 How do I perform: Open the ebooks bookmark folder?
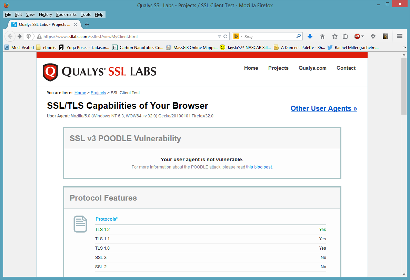pos(47,47)
